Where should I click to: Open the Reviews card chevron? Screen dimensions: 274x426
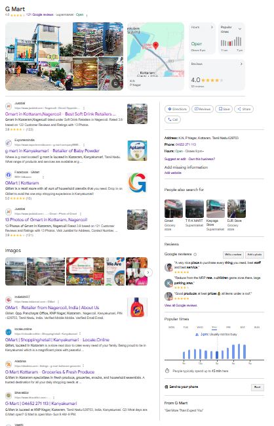point(241,64)
